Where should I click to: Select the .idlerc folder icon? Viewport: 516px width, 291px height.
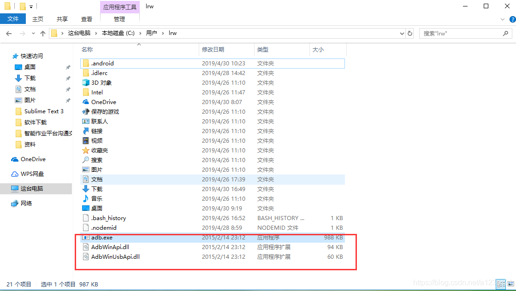(x=86, y=73)
